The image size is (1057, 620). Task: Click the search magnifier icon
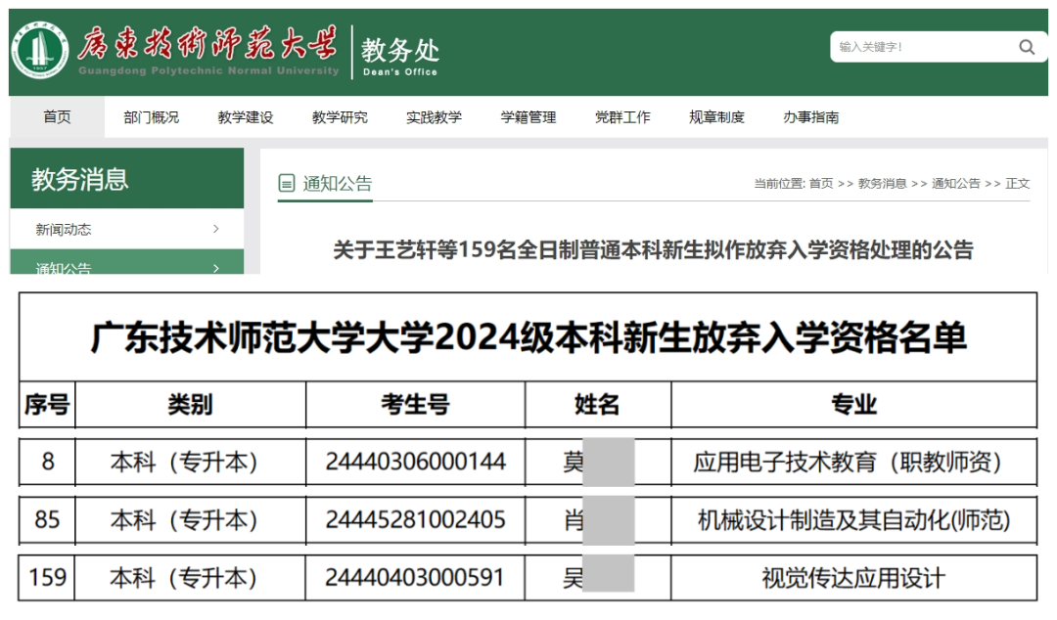1026,47
